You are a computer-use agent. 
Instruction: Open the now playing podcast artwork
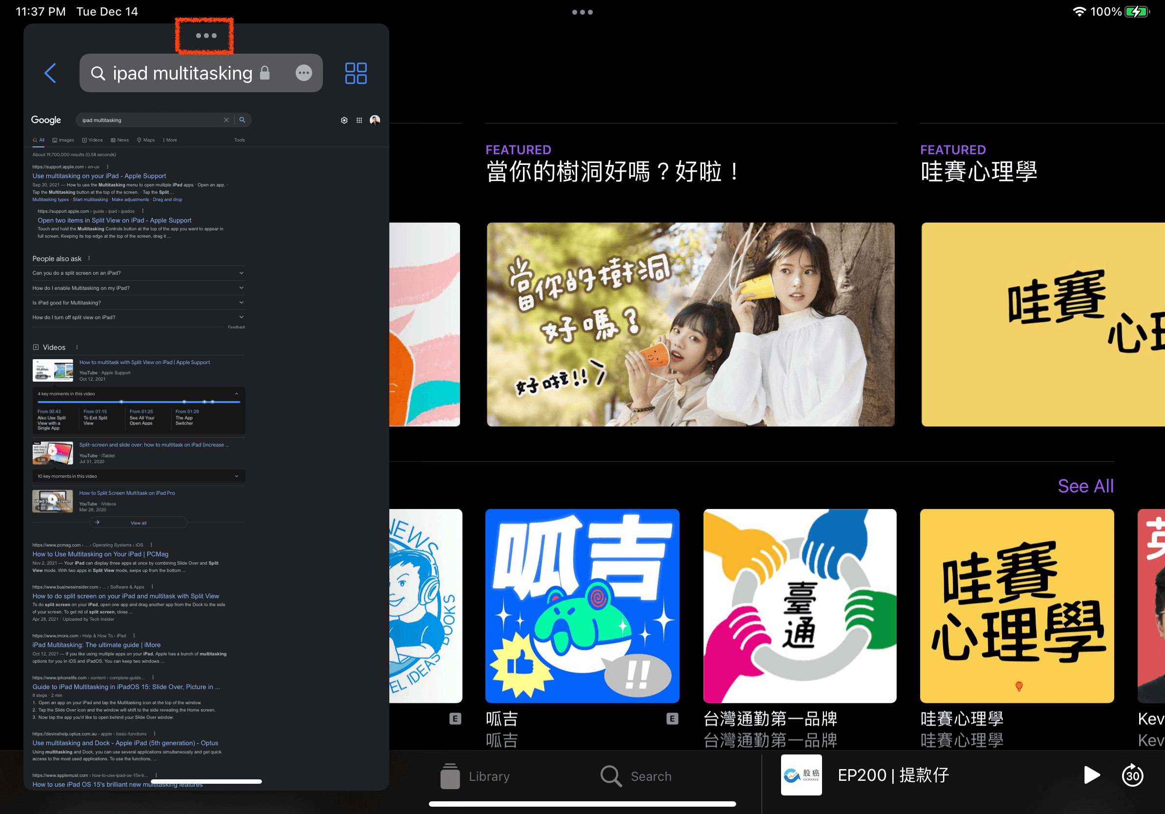click(801, 775)
